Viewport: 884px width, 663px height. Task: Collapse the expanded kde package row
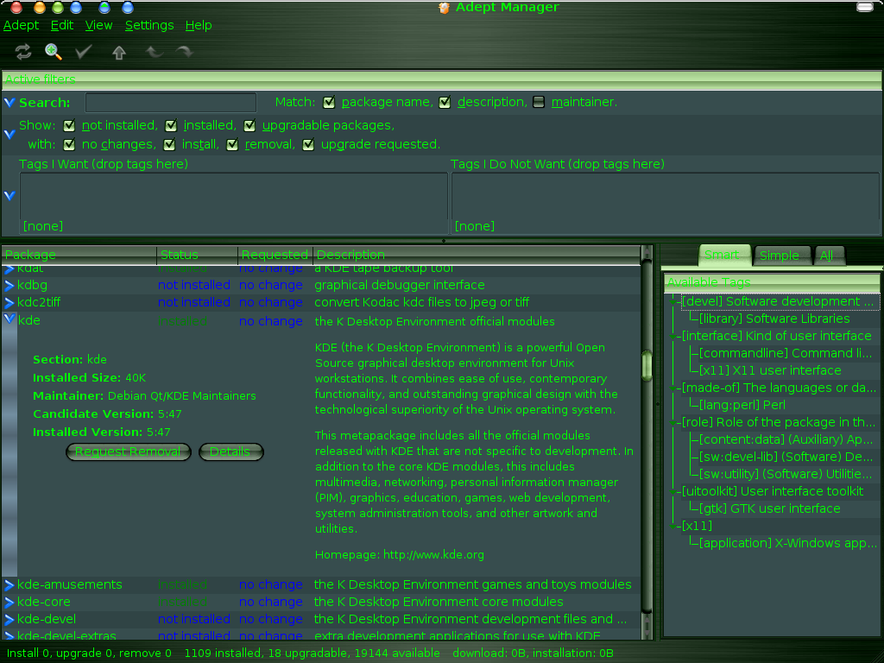click(9, 319)
